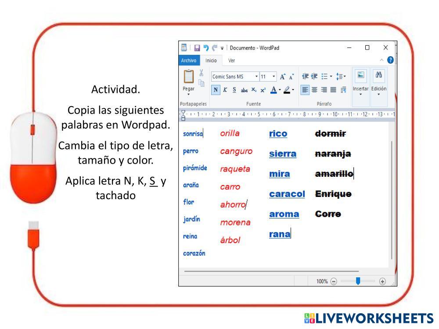Toggle italic K formatting

point(225,89)
